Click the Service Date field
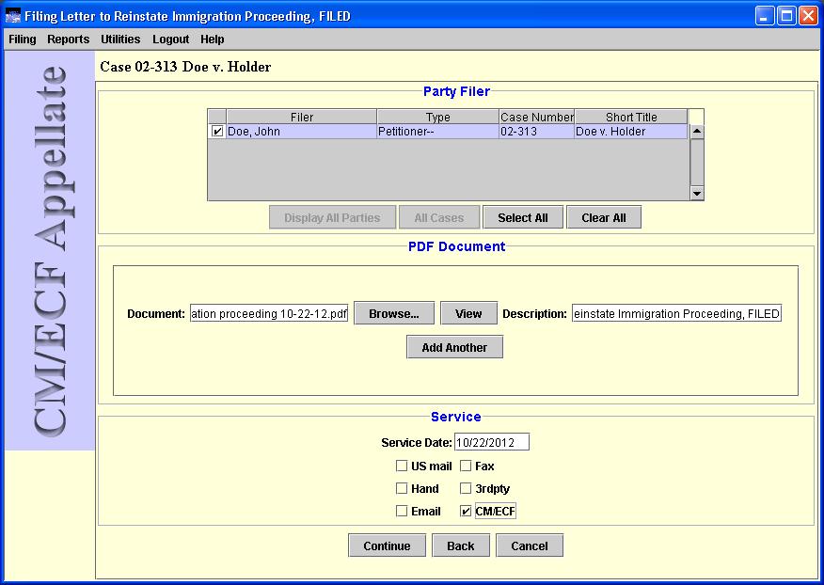824x585 pixels. 492,443
